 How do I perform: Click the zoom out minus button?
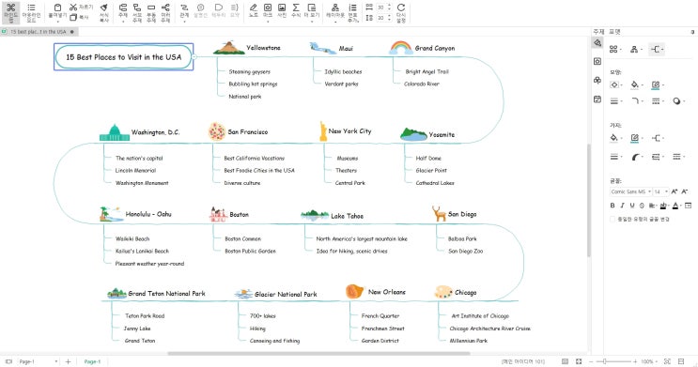pos(591,361)
